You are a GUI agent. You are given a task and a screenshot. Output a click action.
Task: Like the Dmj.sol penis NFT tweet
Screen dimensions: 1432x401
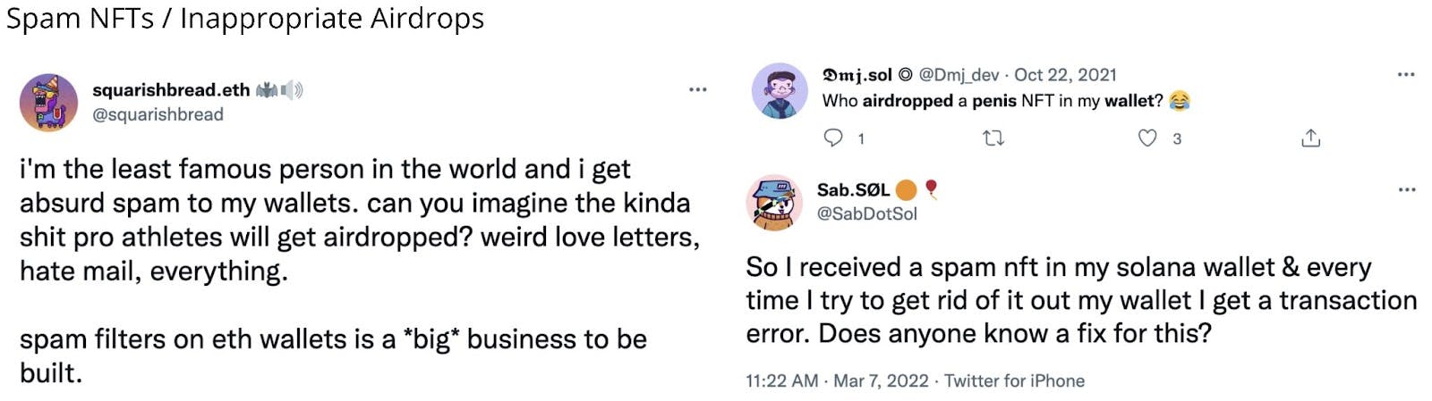1147,138
